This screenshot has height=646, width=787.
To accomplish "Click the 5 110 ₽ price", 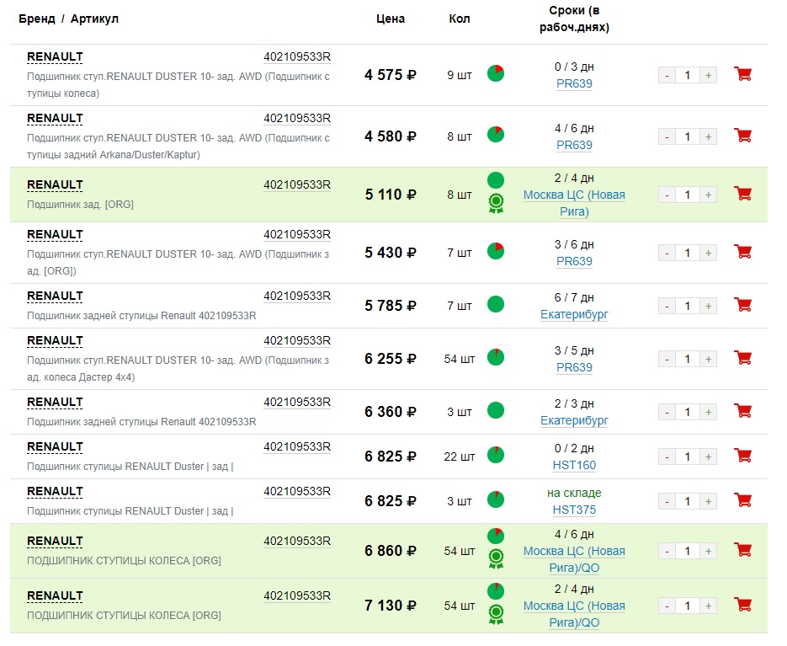I will click(391, 195).
